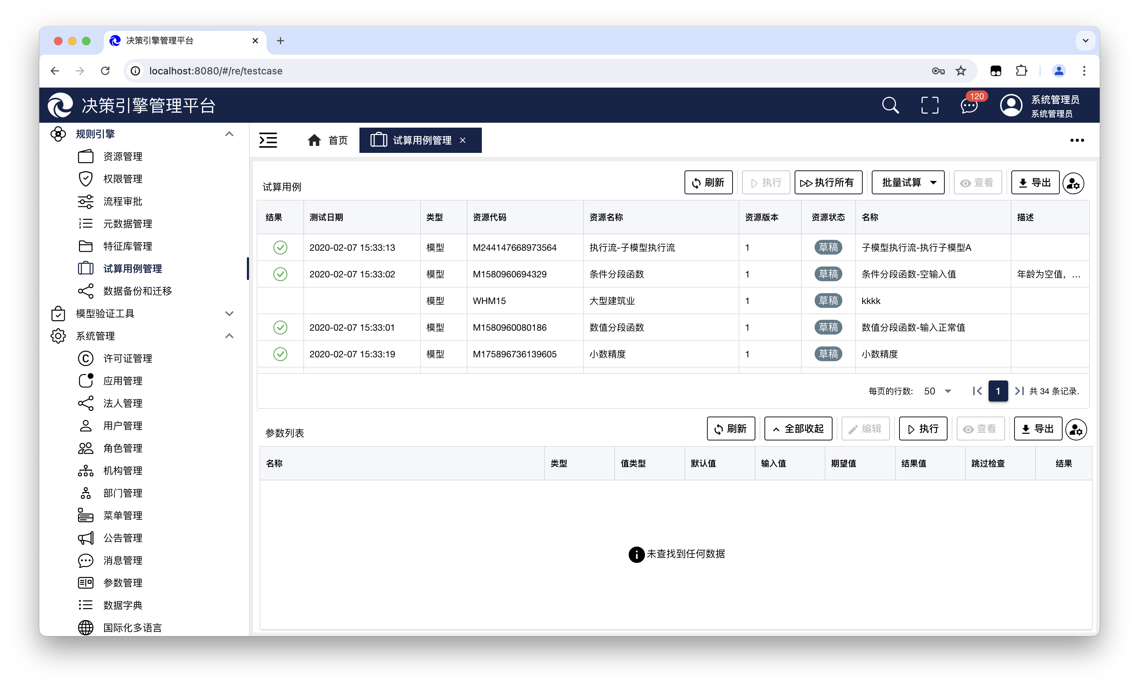
Task: Close the 试算用例管理 tab
Action: point(463,140)
